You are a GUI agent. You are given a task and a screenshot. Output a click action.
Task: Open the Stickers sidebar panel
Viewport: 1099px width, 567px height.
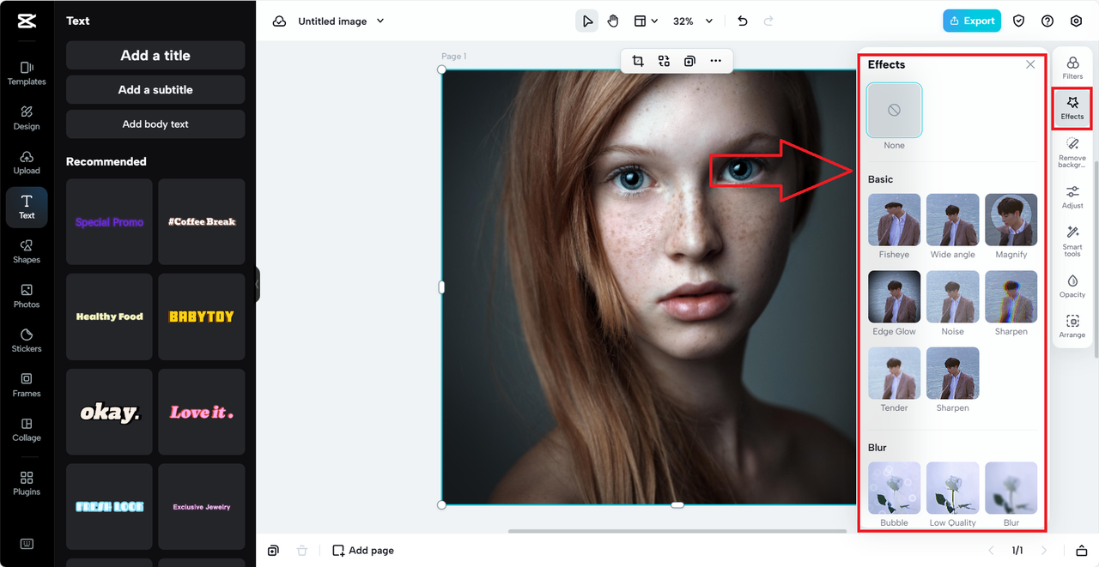(x=27, y=341)
